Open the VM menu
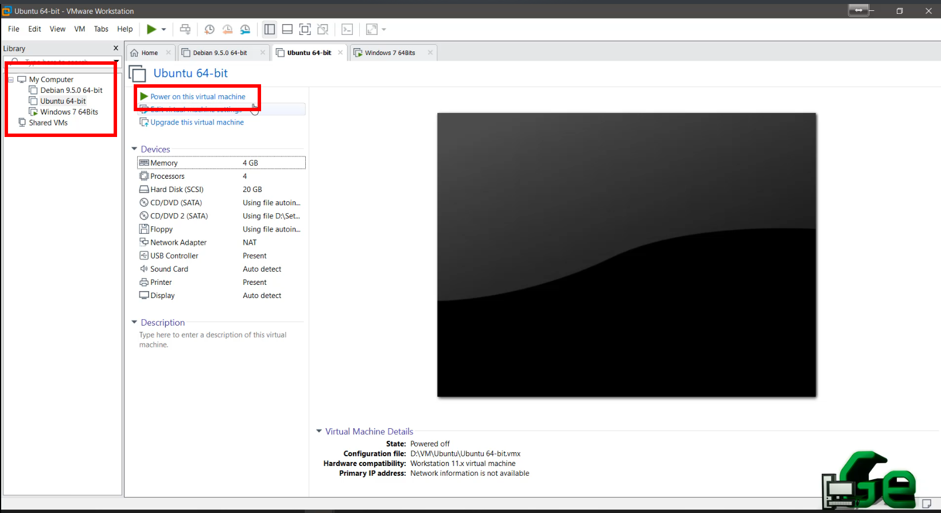Screen dimensions: 941x513 pyautogui.click(x=80, y=29)
